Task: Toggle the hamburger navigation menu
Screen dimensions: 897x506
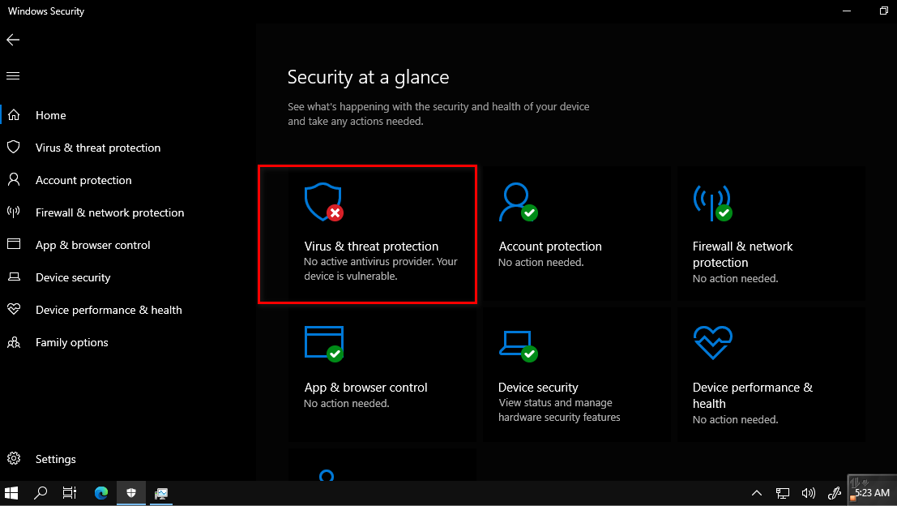Action: 13,75
